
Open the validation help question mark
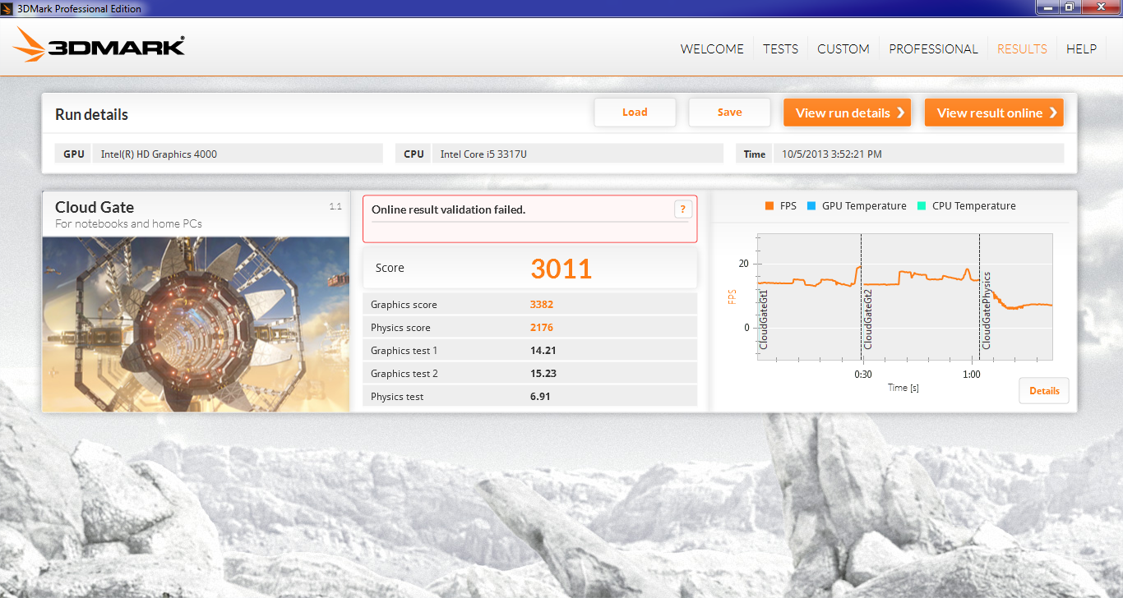click(x=682, y=209)
